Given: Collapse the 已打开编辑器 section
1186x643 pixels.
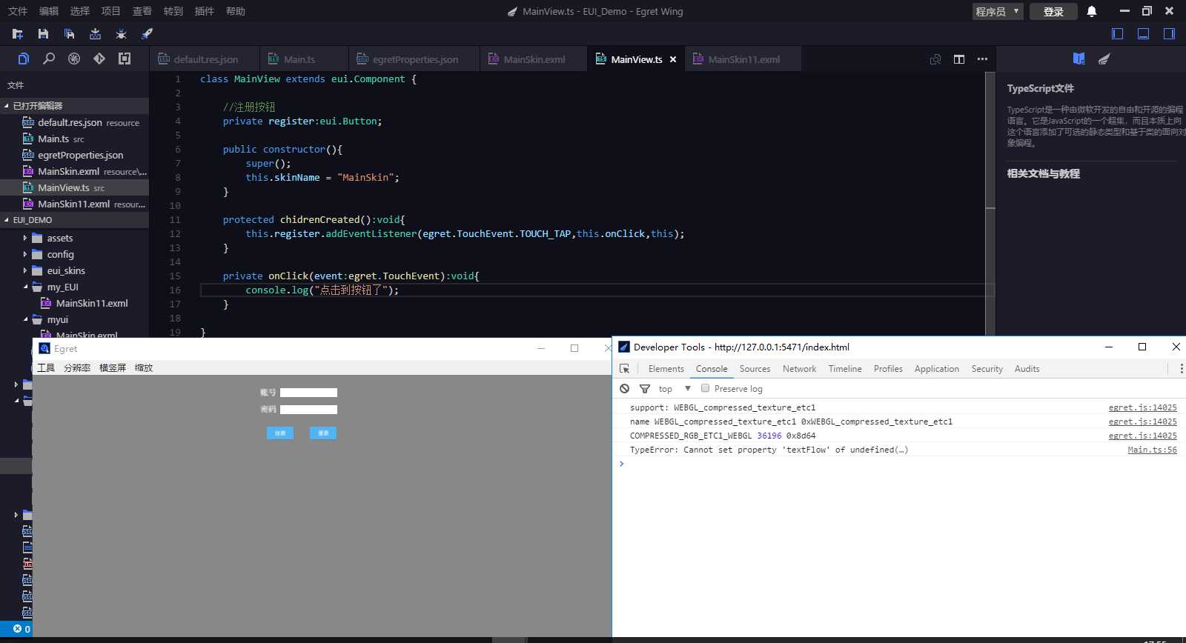Looking at the screenshot, I should 74,106.
